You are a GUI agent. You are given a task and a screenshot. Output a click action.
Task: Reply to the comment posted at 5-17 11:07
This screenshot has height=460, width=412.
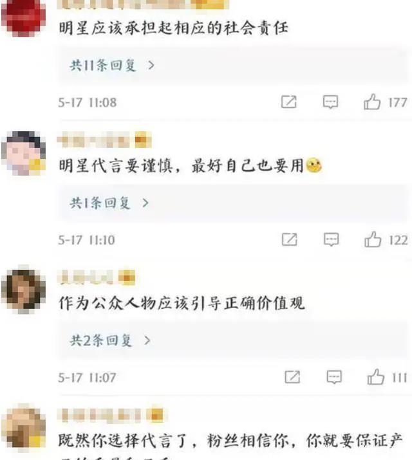[x=334, y=377]
